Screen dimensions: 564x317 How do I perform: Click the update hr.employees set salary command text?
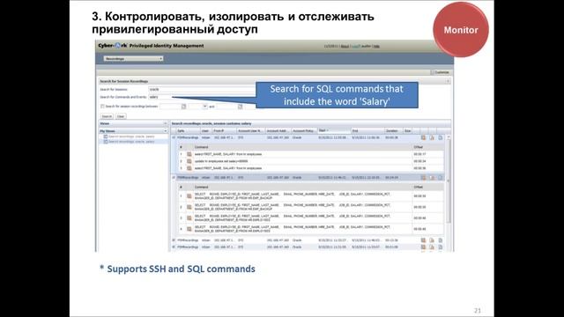tap(221, 161)
